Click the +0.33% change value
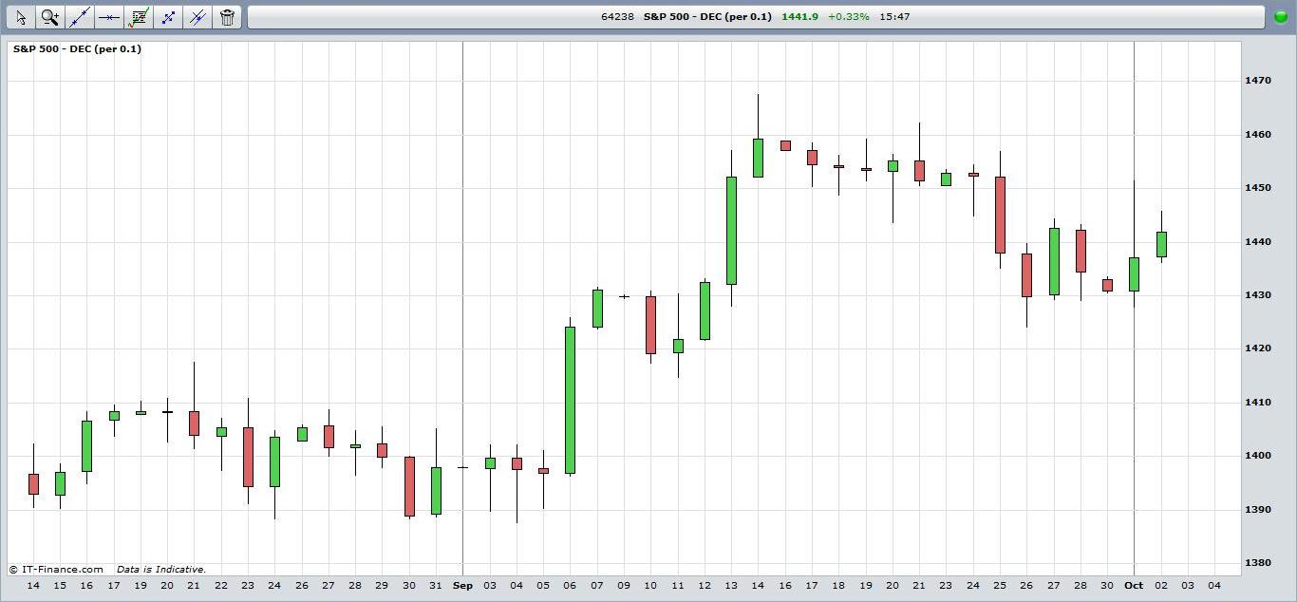The width and height of the screenshot is (1297, 602). (x=848, y=17)
